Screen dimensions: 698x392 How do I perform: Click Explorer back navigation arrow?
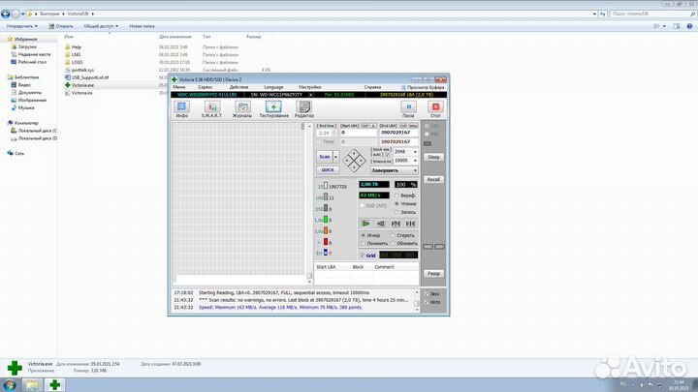6,14
